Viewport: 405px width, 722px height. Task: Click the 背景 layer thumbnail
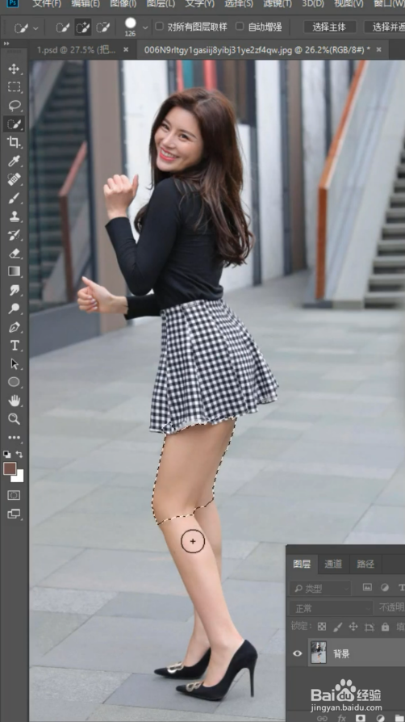pos(319,653)
